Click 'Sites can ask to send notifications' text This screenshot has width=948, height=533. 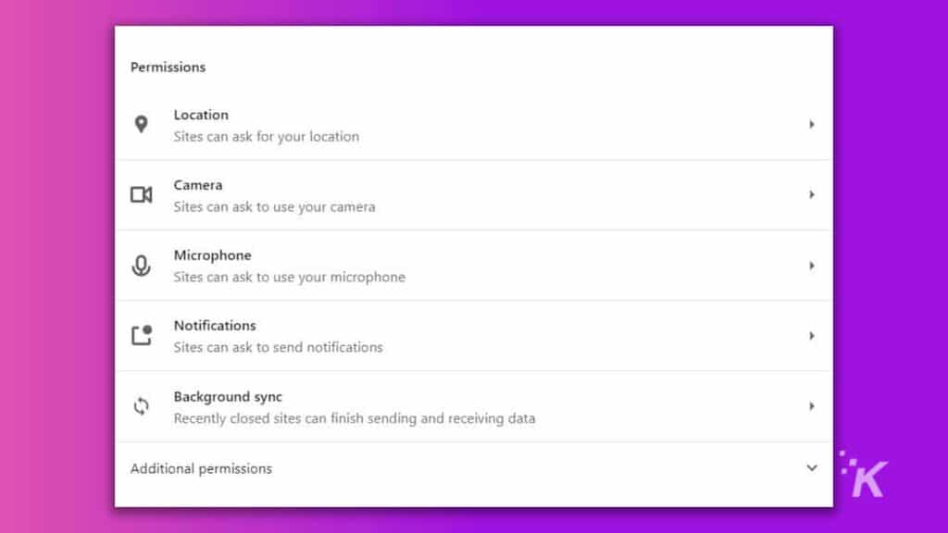[278, 348]
